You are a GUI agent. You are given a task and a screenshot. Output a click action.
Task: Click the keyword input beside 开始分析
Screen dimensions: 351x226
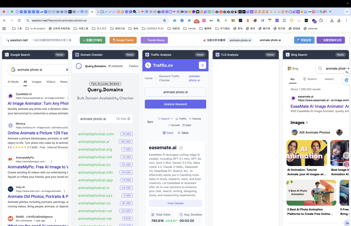coord(275,40)
